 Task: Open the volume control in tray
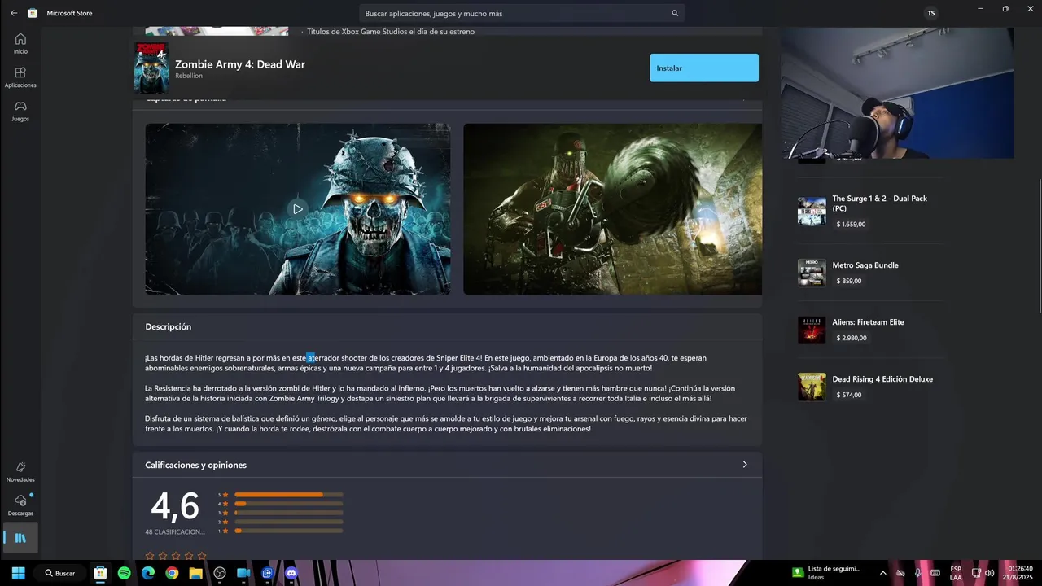(990, 573)
